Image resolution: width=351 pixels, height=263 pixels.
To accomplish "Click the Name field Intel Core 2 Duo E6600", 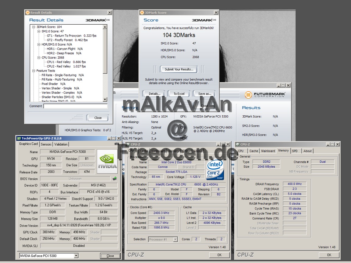I will pos(176,162).
